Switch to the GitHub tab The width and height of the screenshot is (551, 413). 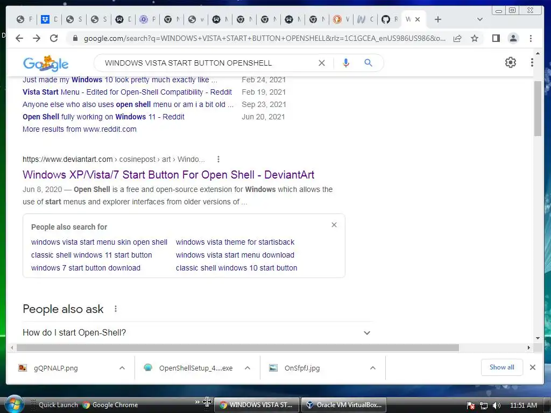pos(390,19)
